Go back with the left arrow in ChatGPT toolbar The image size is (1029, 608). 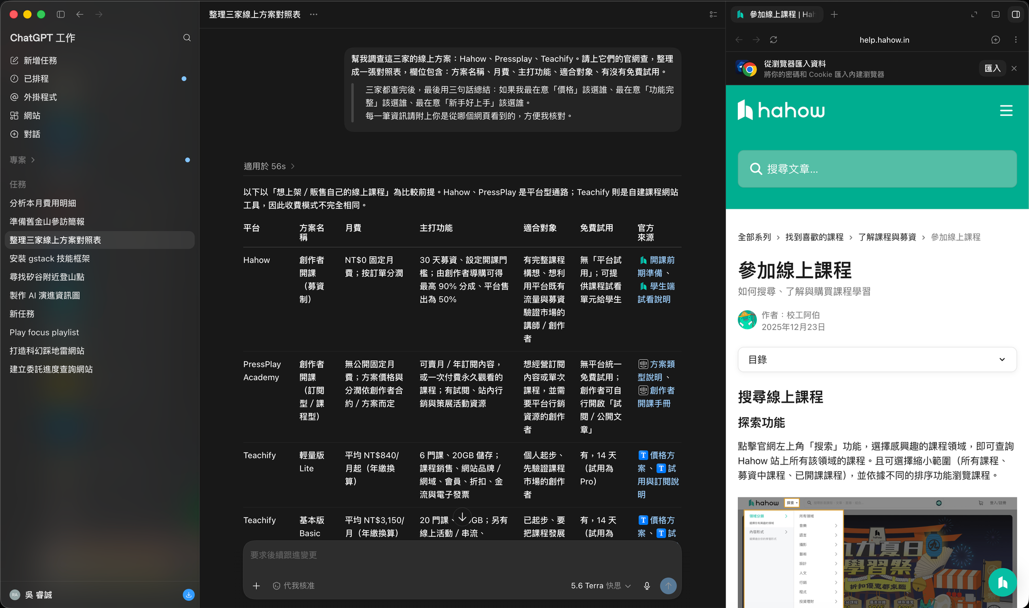coord(80,14)
